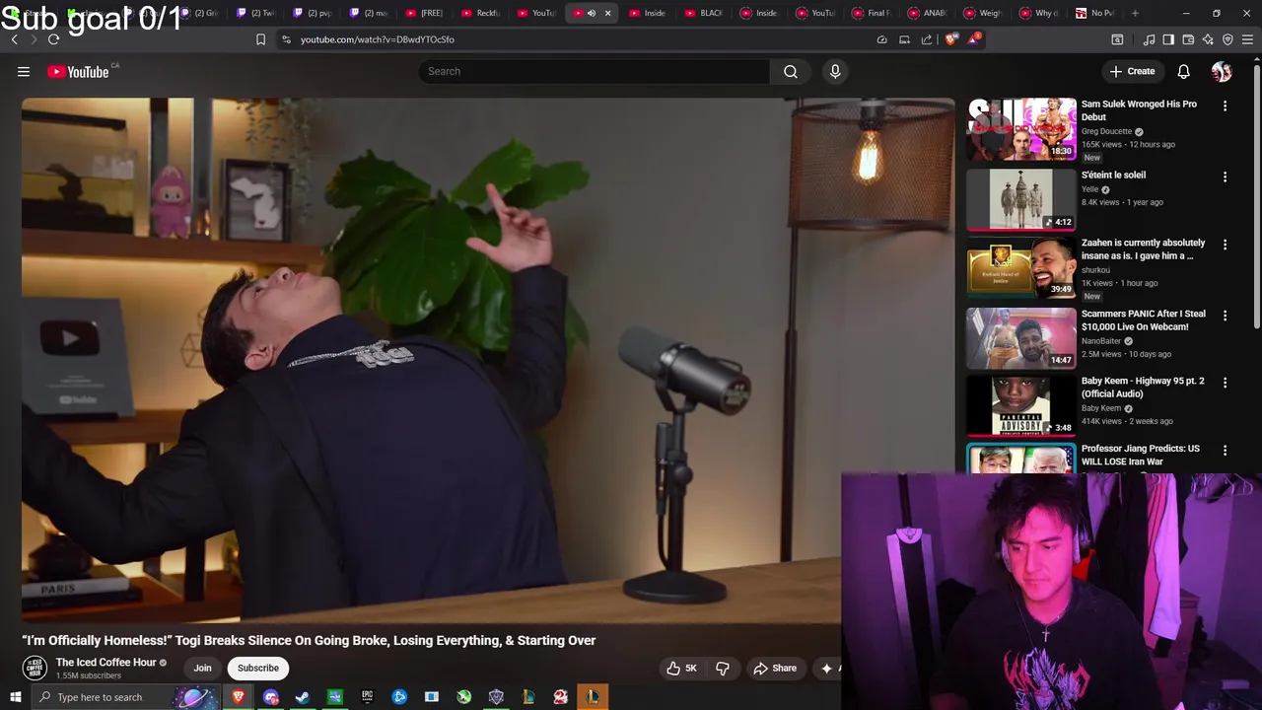Image resolution: width=1262 pixels, height=710 pixels.
Task: Open the media control music note icon
Action: tap(1149, 39)
